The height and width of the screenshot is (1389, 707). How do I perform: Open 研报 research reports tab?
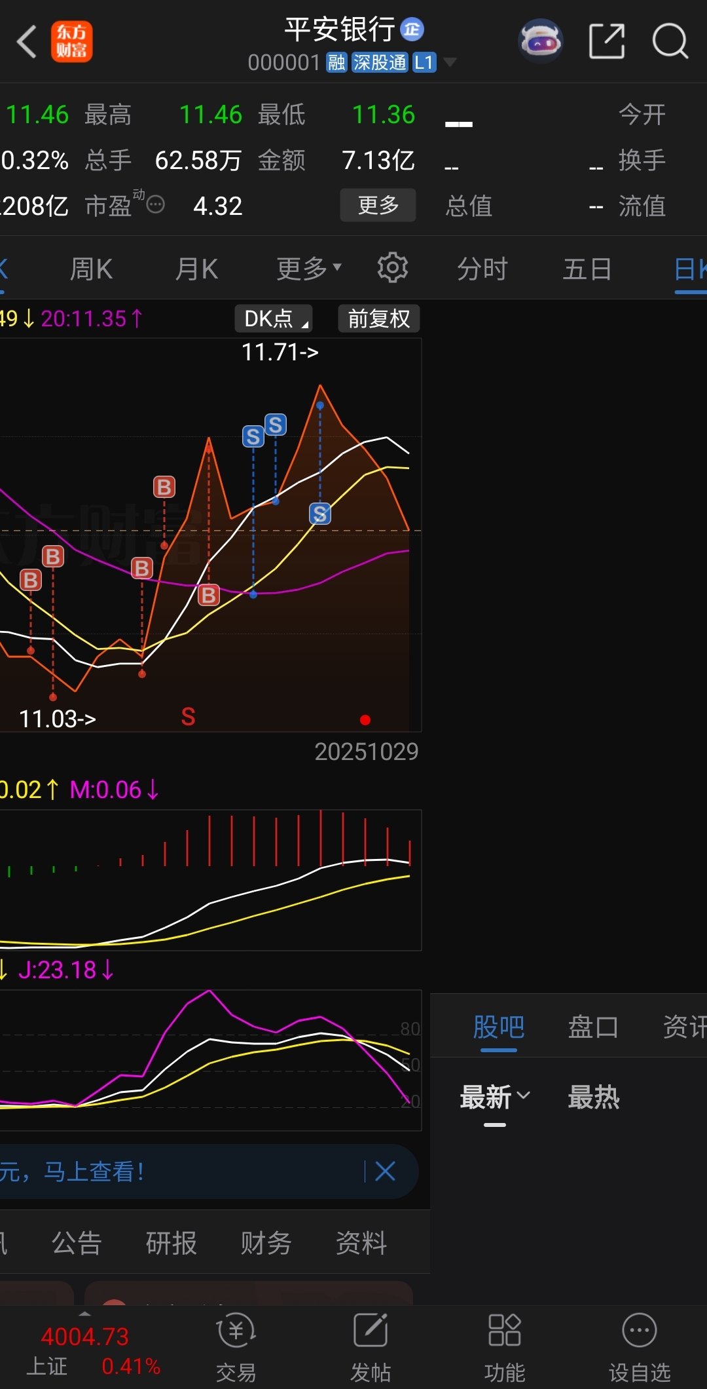coord(172,1242)
